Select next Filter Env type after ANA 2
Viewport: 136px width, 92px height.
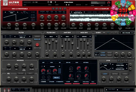click(x=57, y=36)
